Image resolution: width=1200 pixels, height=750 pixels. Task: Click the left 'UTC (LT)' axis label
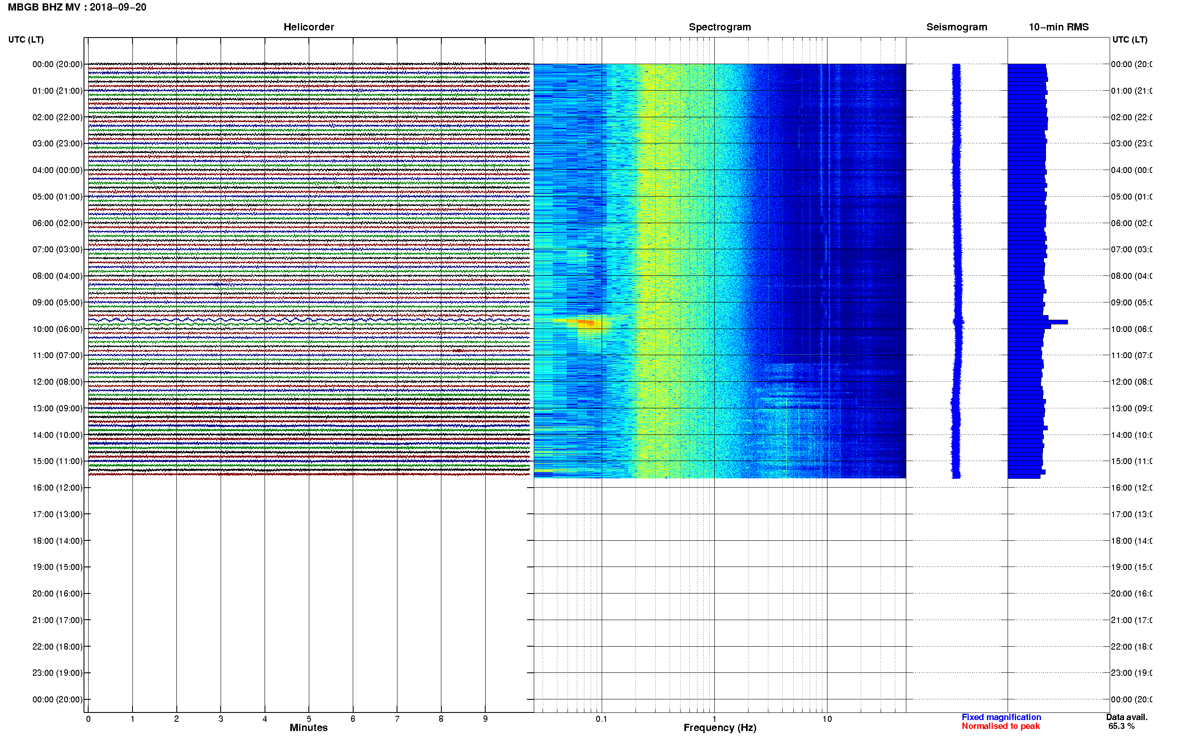(26, 40)
